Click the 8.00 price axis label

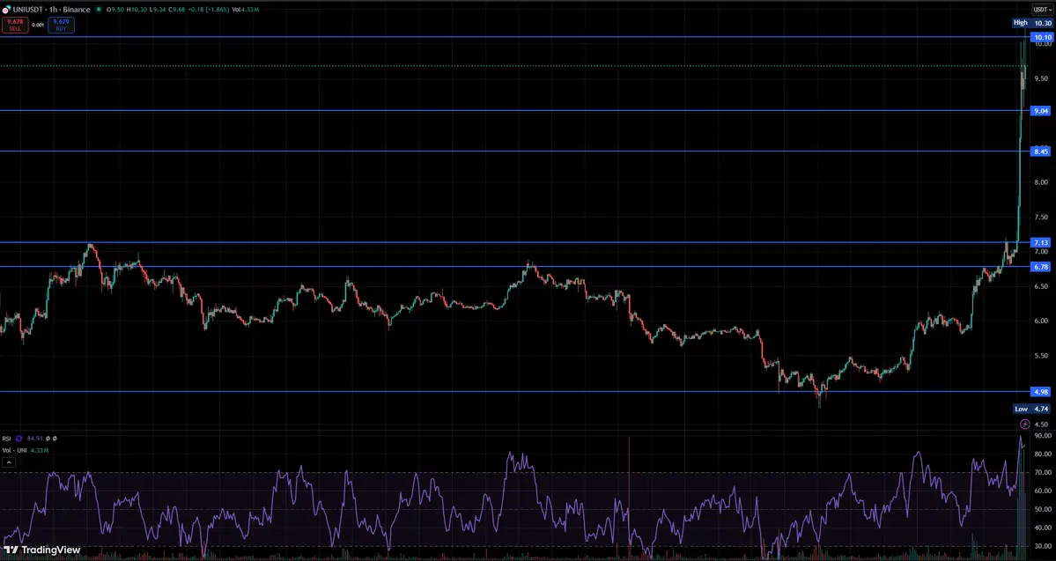coord(1040,181)
